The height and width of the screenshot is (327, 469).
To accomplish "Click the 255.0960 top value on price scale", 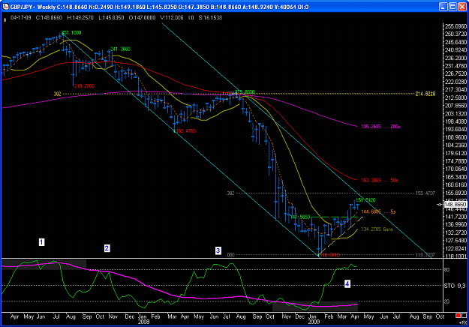I will coord(455,26).
